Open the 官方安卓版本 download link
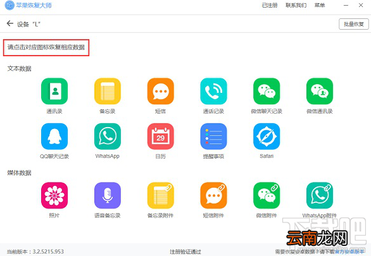This screenshot has width=371, height=256. pos(349,252)
